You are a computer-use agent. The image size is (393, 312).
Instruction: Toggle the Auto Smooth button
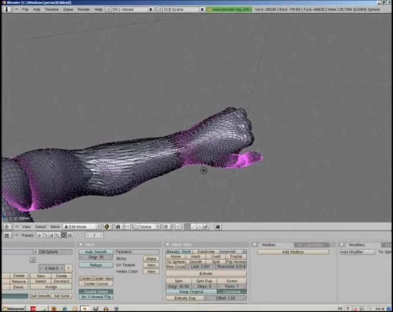(x=96, y=252)
